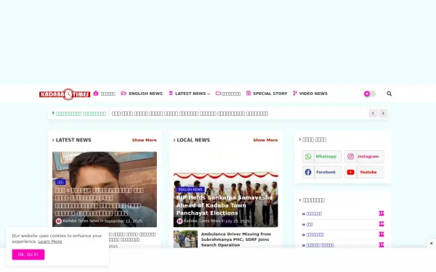This screenshot has height=272, width=436.
Task: Open BJP Holds Sankalpa Samavesha article
Action: (225, 205)
